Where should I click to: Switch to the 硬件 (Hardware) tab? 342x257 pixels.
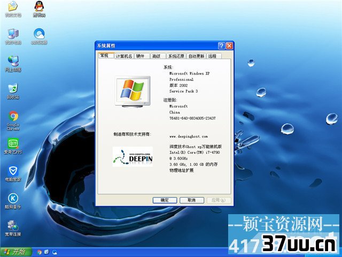[x=141, y=56]
